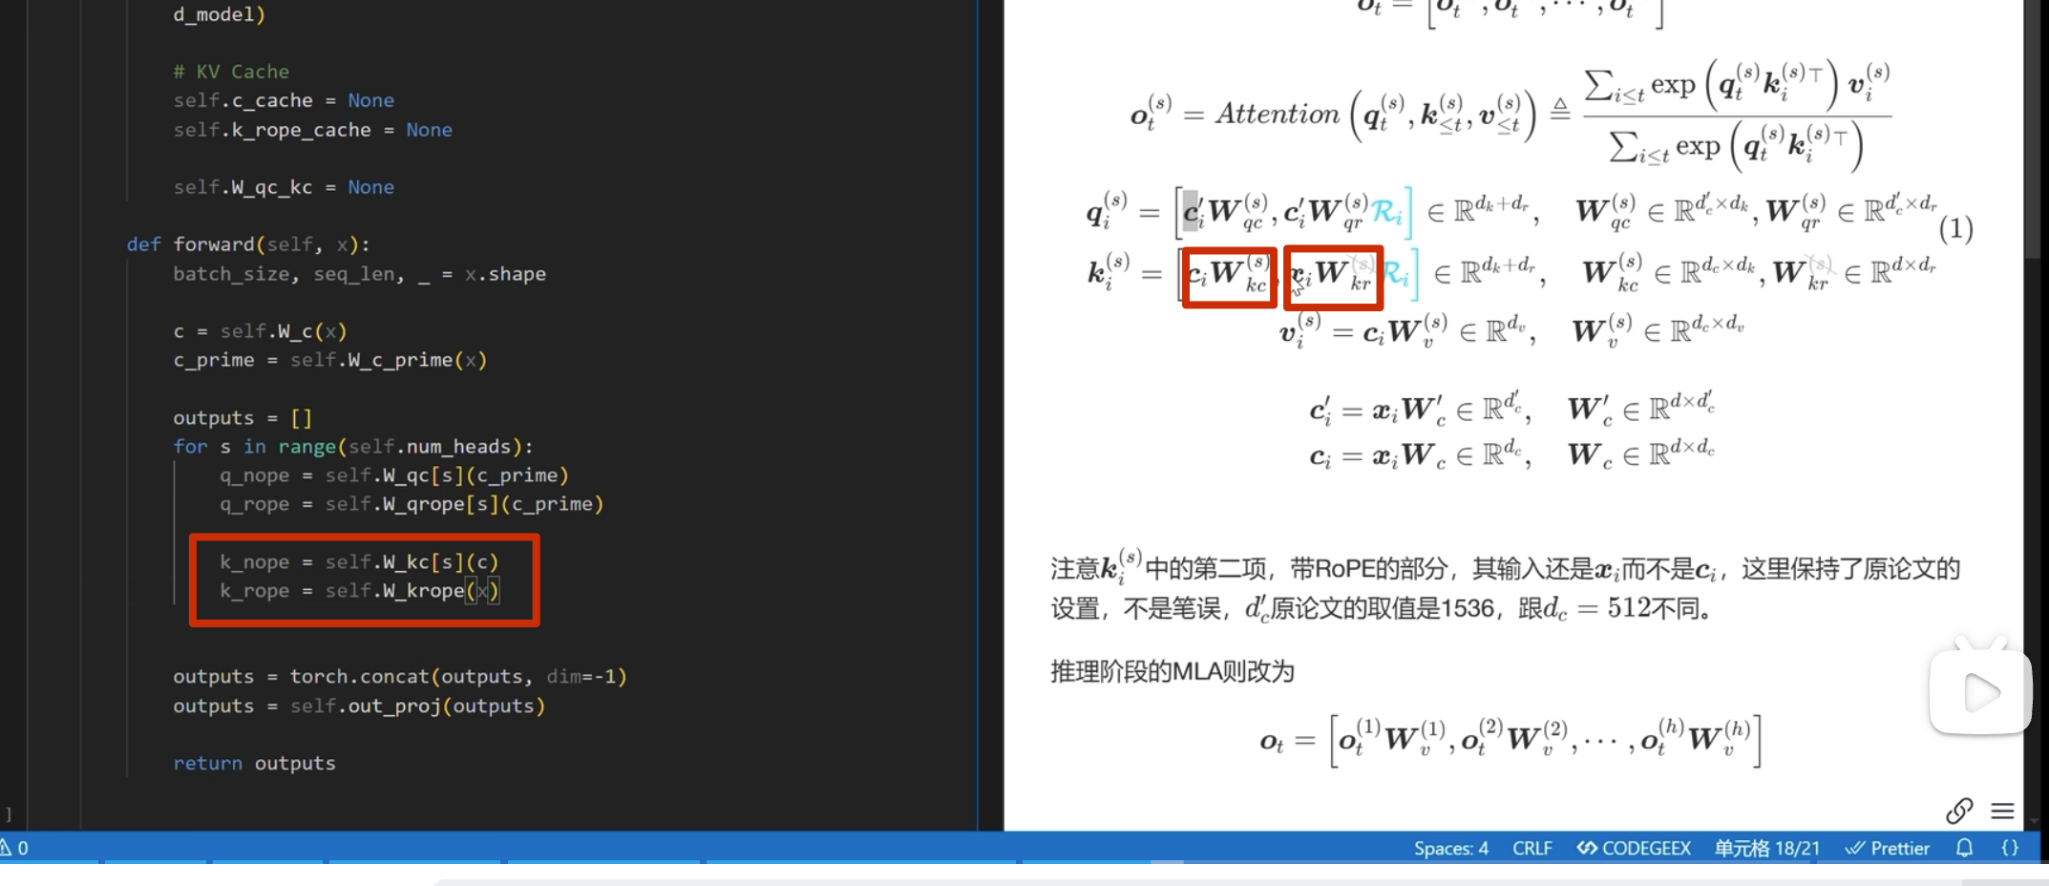Open the Spaces: 4 indentation selector
The width and height of the screenshot is (2049, 886).
coord(1450,848)
